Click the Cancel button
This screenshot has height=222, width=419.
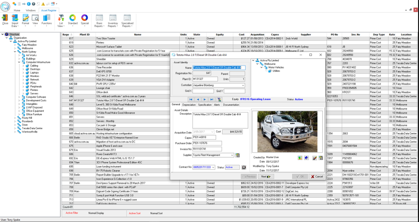[316, 176]
